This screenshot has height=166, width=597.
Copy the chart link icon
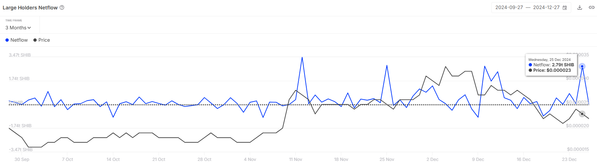click(x=592, y=8)
